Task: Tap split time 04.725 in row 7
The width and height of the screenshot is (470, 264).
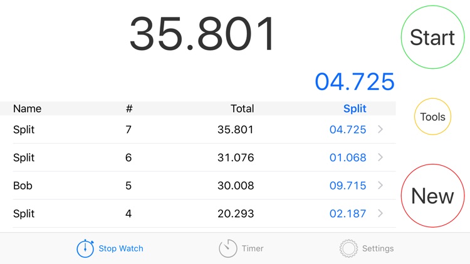Action: (348, 129)
